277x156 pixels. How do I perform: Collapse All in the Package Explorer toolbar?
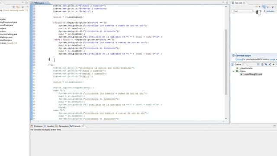pyautogui.click(x=14, y=7)
